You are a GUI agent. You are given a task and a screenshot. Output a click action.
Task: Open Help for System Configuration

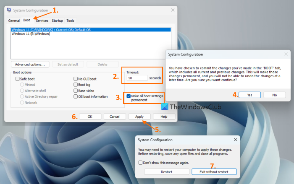coord(164,117)
